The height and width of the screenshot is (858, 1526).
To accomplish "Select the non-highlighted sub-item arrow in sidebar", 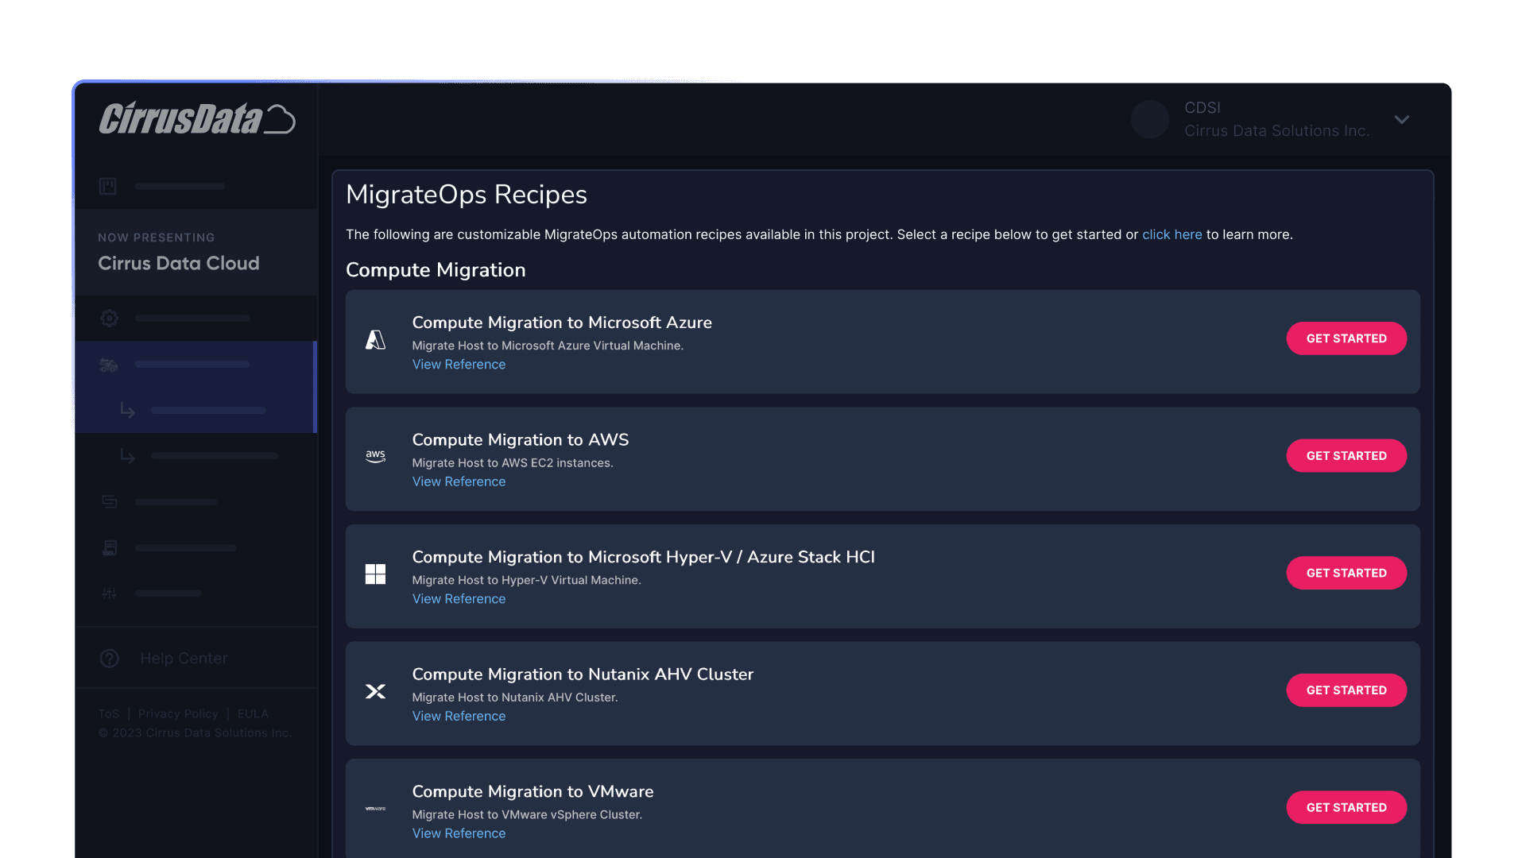I will pyautogui.click(x=127, y=456).
